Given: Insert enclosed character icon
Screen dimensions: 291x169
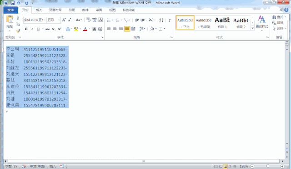Looking at the screenshot, I should coord(100,29).
